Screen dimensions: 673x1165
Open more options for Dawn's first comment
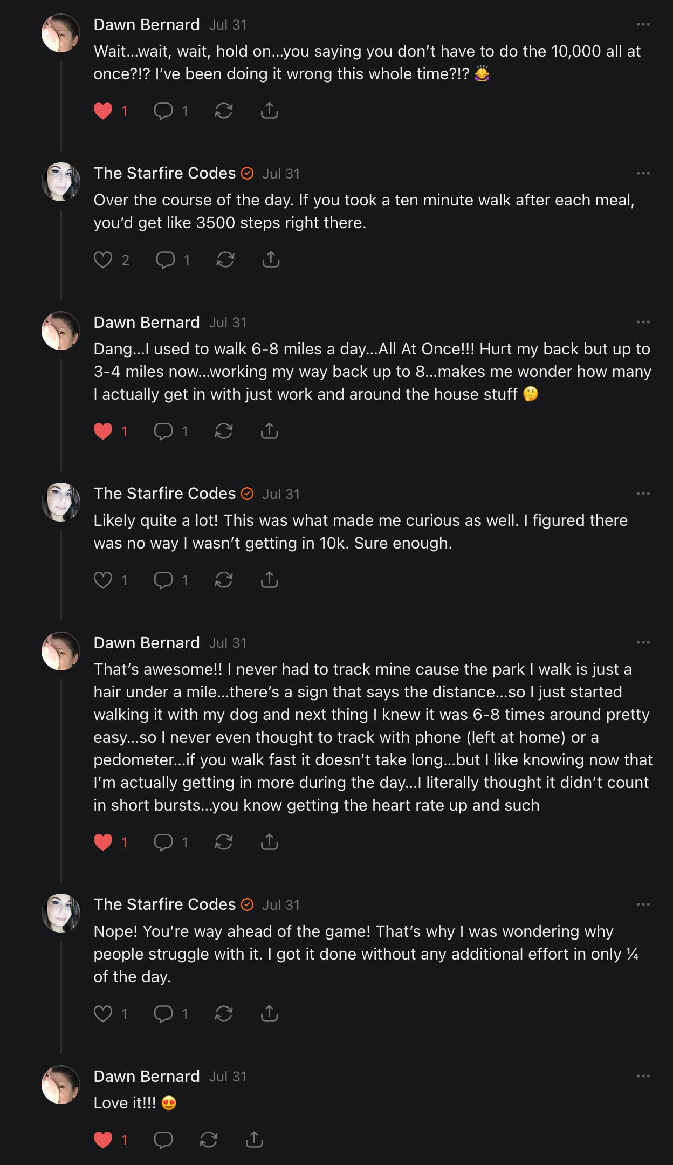point(643,25)
